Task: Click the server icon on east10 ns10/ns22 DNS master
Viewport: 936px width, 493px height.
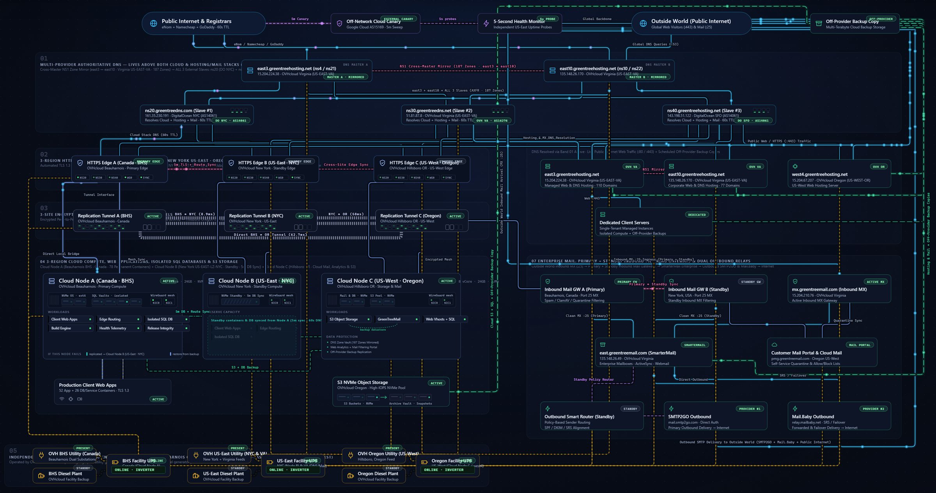Action: (x=552, y=71)
